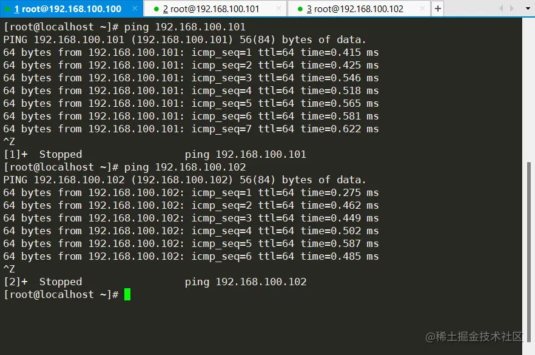This screenshot has width=535, height=355.
Task: Click the line 'PING 192.168.100.101 (192.168.100.101) 56(84) bytes of data.'
Action: click(184, 40)
